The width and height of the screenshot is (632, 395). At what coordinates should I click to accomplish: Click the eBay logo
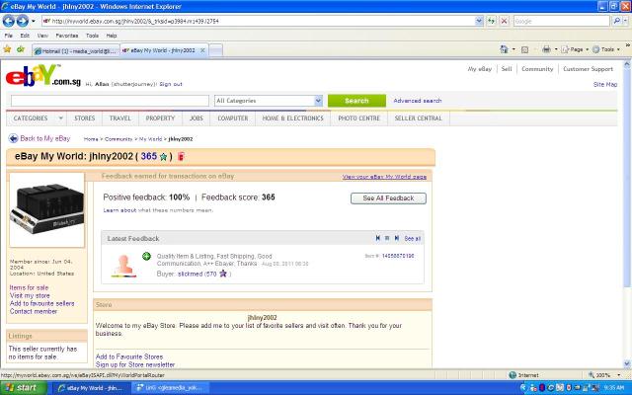click(x=32, y=77)
